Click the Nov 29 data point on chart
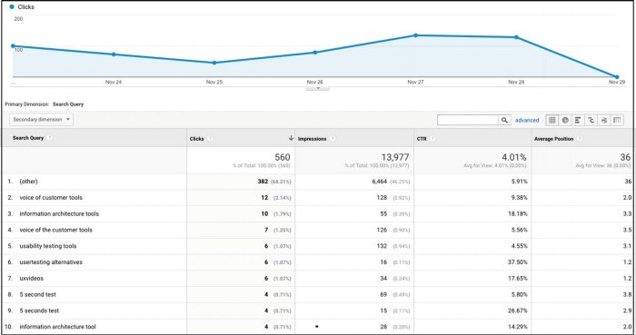The image size is (636, 335). coord(617,77)
